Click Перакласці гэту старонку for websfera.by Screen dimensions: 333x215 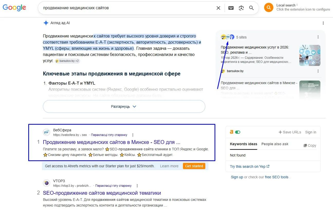[109, 135]
